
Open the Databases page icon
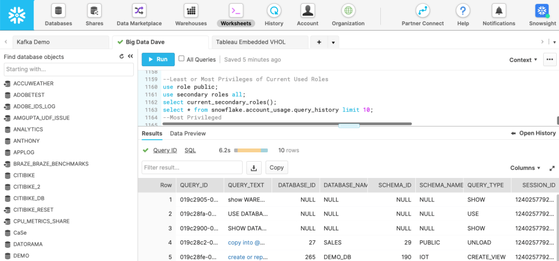coord(58,11)
